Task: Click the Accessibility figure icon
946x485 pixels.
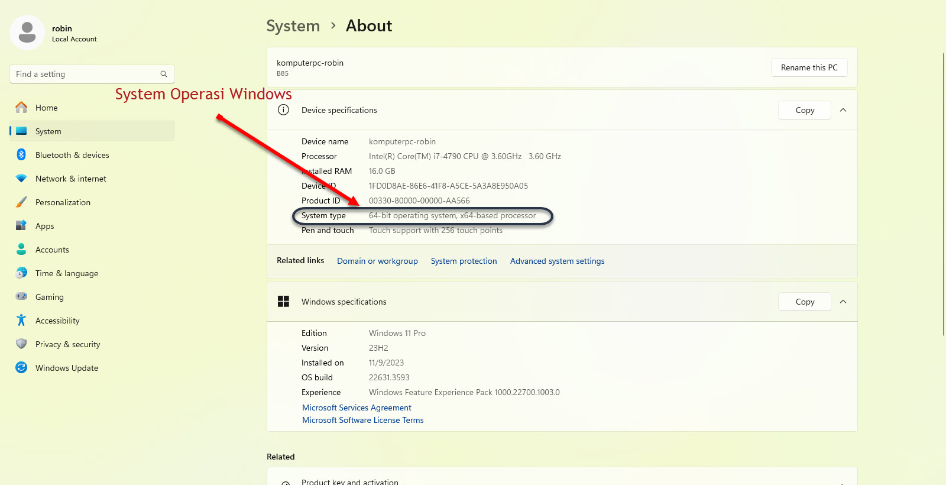Action: [x=21, y=320]
